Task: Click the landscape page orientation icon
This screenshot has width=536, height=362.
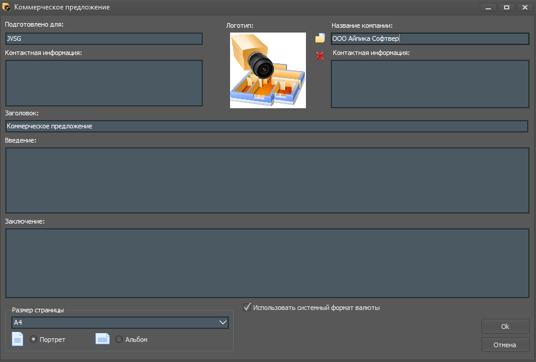Action: [x=103, y=339]
